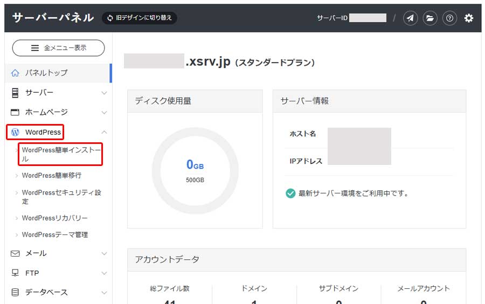
Task: Click the 0GB disk usage value
Action: [195, 164]
